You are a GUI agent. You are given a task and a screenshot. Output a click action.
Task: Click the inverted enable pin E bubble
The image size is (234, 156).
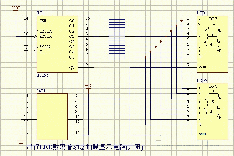pyautogui.click(x=35, y=52)
